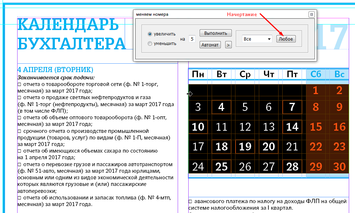Click the '4 АПРЕЛЯ (ВТОРНИК)' heading
Screen dimensions: 355x213
[56, 70]
